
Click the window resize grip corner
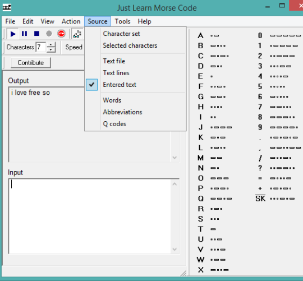183,273
